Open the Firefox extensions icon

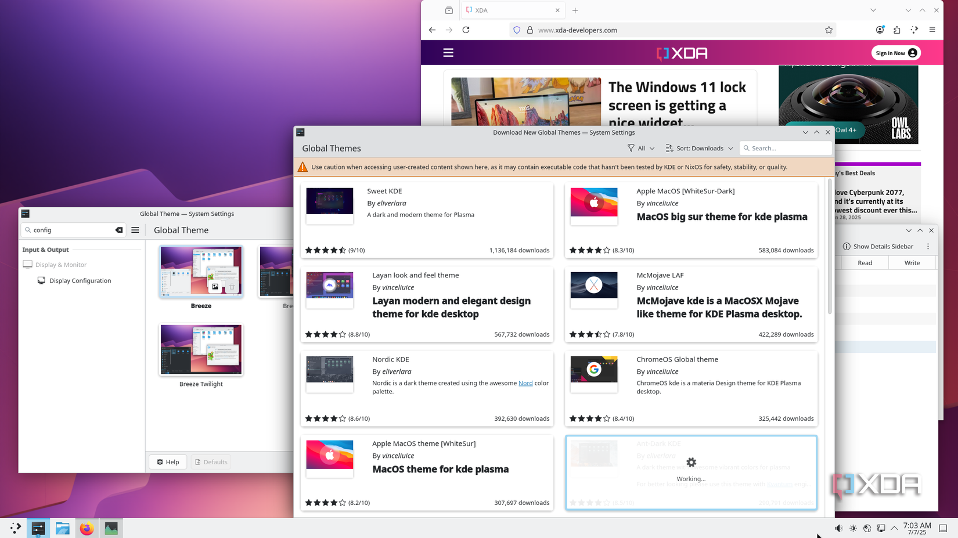(897, 30)
